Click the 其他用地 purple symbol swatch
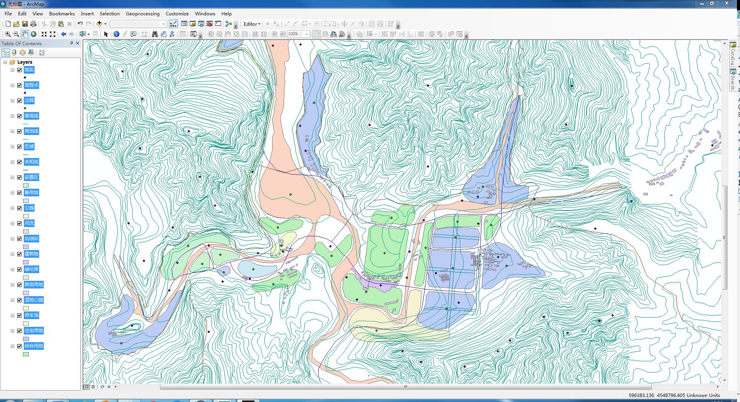 click(x=26, y=293)
